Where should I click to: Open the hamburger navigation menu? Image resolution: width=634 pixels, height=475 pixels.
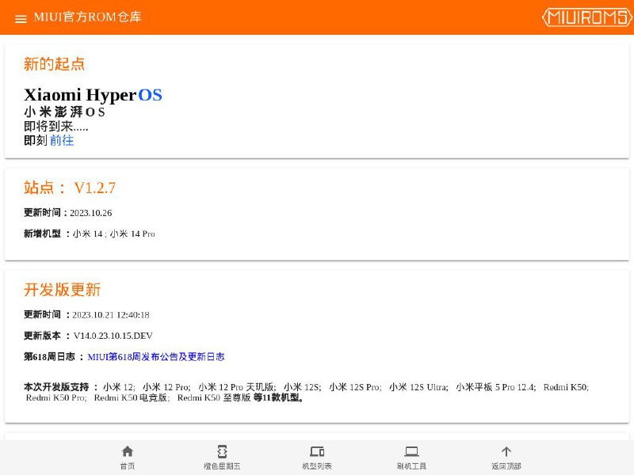coord(21,19)
